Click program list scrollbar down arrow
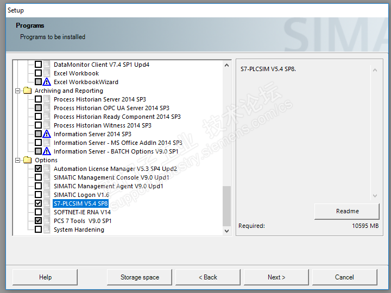 pyautogui.click(x=226, y=231)
